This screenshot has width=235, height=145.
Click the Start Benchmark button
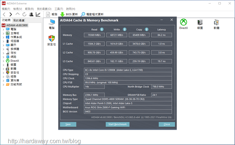117,124
